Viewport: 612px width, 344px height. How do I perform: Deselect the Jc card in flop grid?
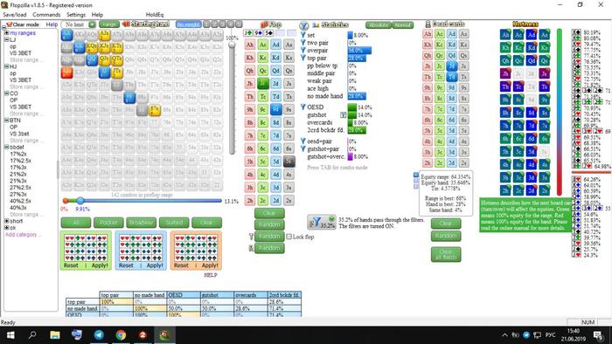tap(262, 83)
